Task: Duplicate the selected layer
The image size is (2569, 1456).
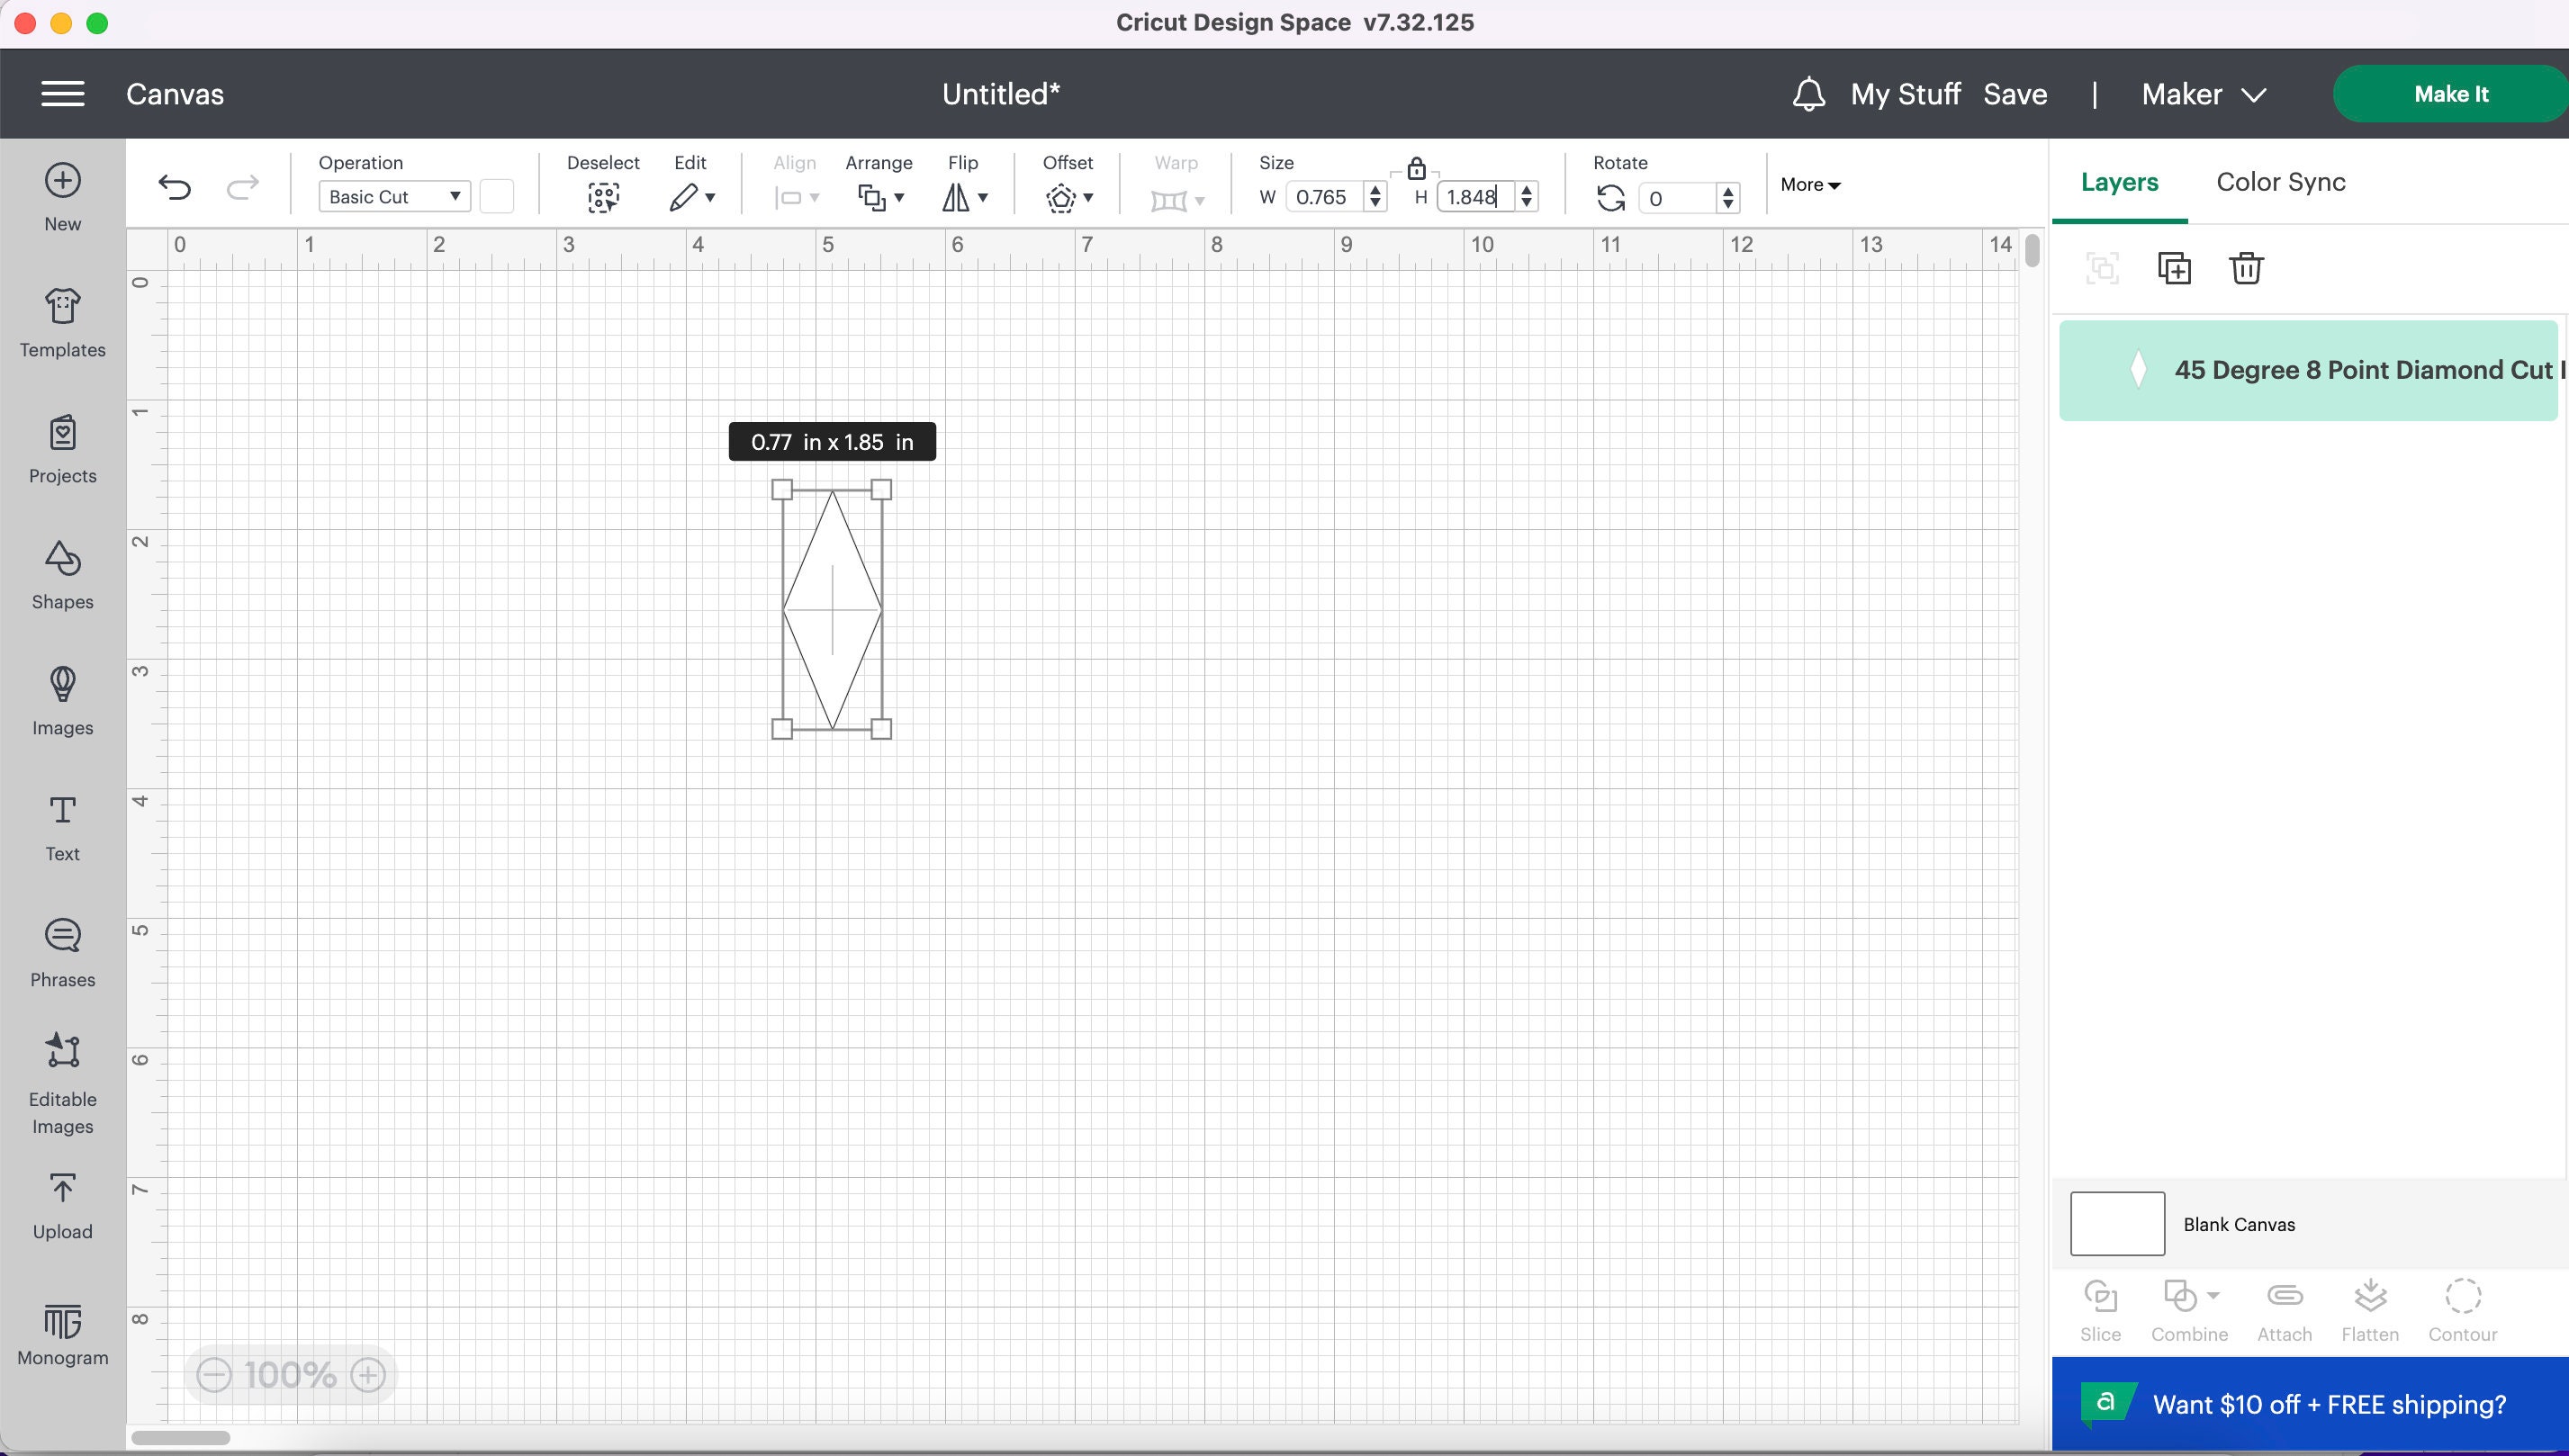Action: tap(2173, 268)
